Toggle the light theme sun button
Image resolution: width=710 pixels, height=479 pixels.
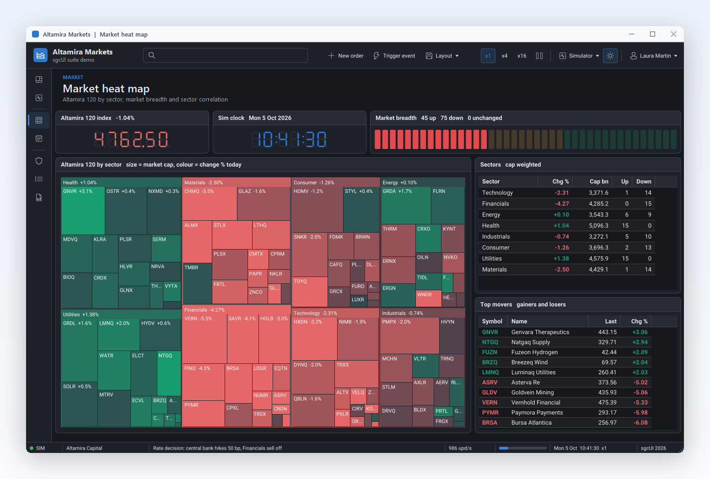pyautogui.click(x=610, y=56)
